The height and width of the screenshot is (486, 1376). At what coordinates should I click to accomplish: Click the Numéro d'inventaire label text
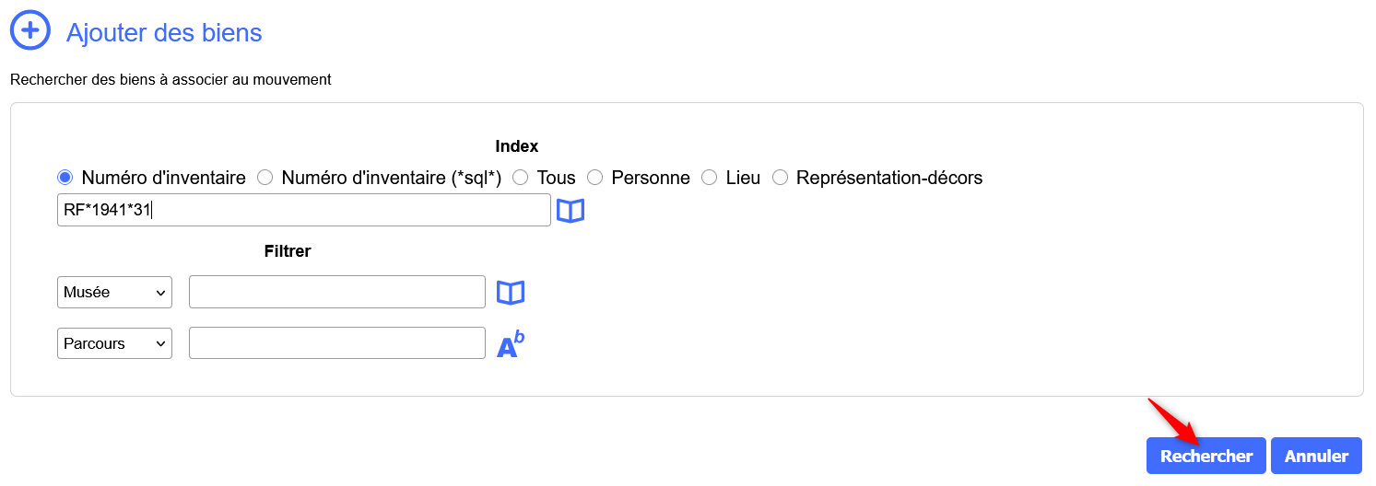point(163,178)
